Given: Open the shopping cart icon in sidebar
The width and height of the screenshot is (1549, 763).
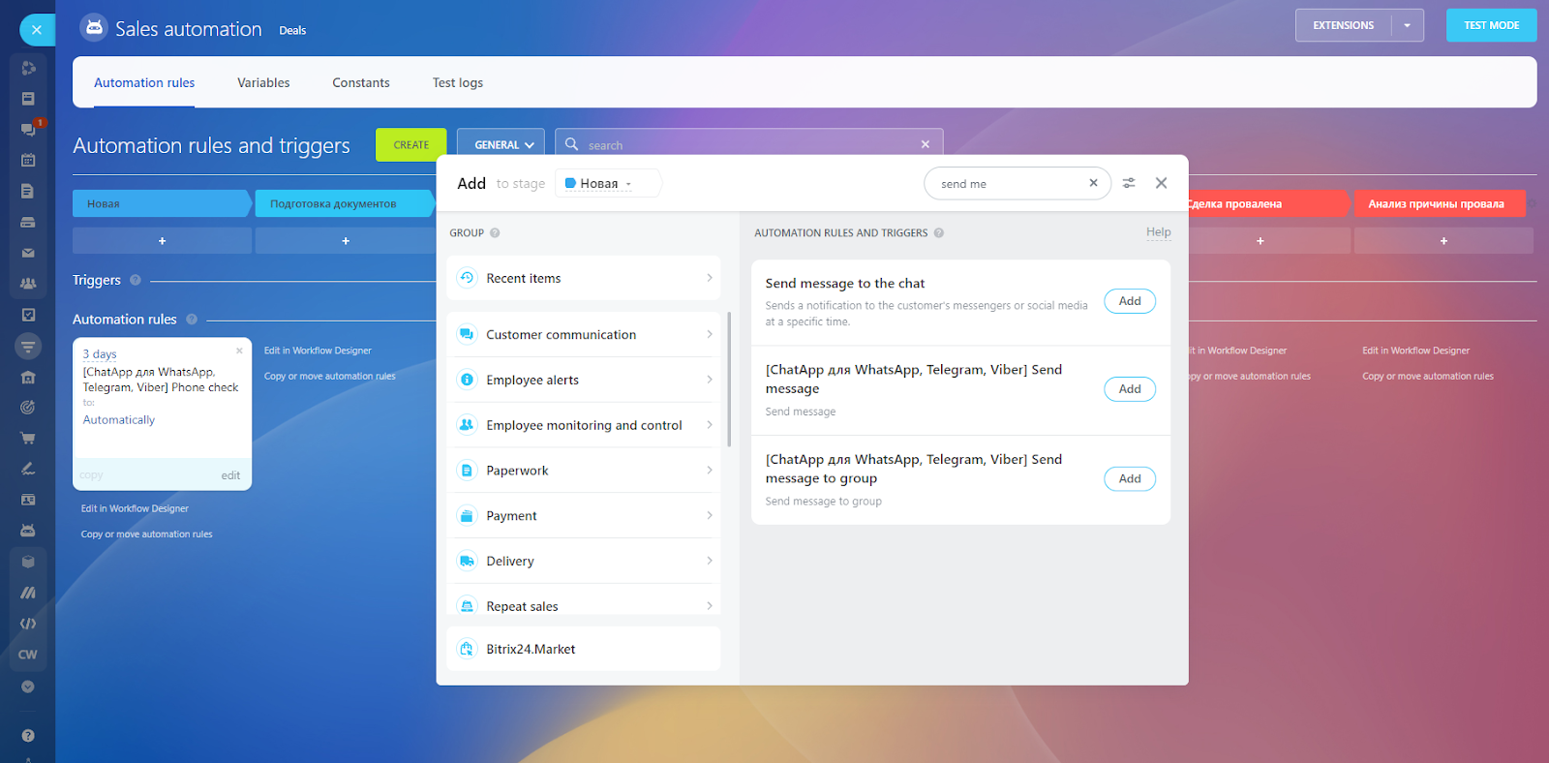Looking at the screenshot, I should tap(28, 438).
